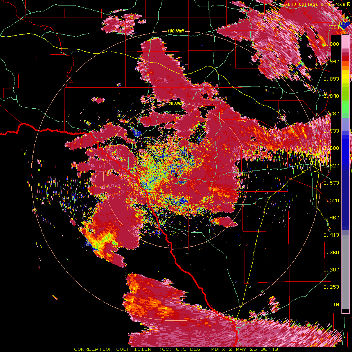Viewport: 352px width, 352px height.
Task: Click the DCC label near the legend
Action: point(343,23)
